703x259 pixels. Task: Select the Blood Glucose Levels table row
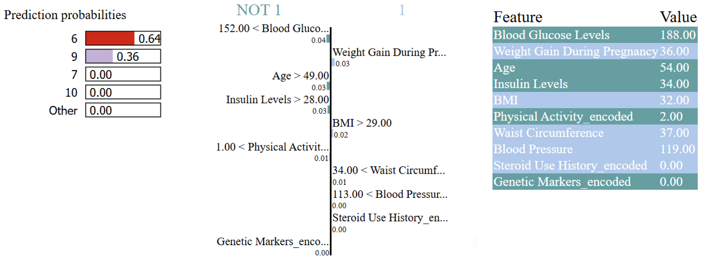click(x=594, y=35)
